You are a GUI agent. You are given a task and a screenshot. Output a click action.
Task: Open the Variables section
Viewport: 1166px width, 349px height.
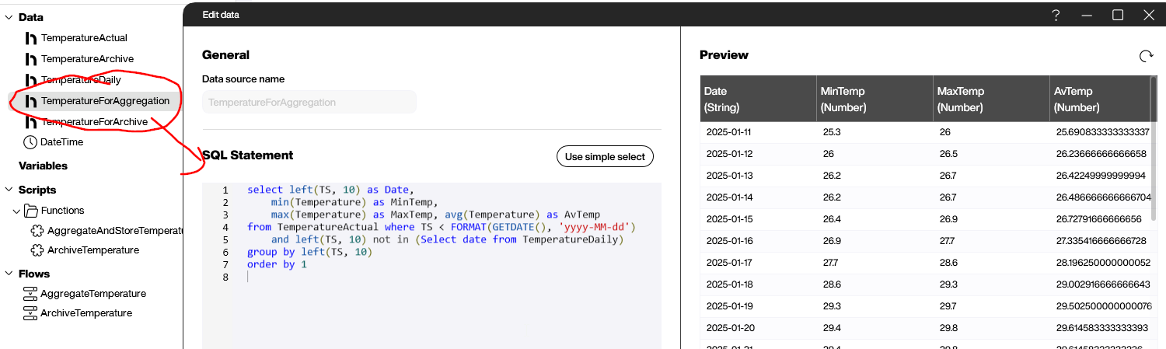click(x=43, y=166)
